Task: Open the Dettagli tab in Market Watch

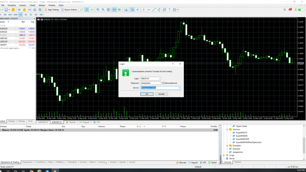Action: click(12, 121)
